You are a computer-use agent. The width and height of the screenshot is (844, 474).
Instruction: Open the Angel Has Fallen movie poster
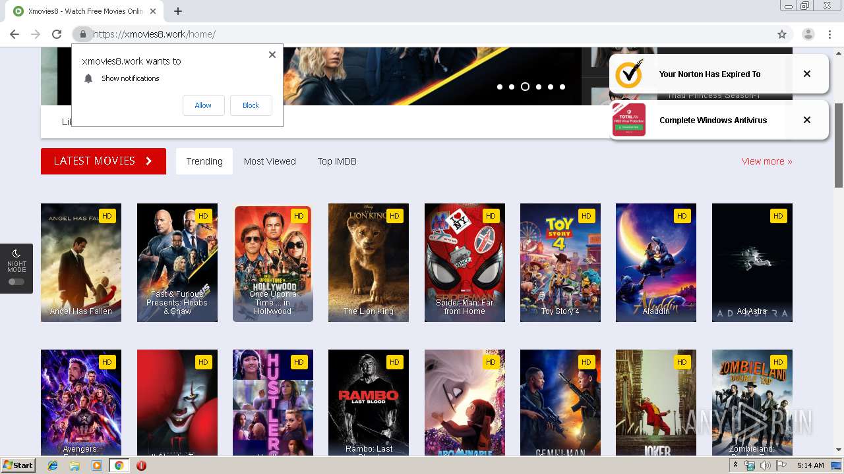pyautogui.click(x=81, y=263)
